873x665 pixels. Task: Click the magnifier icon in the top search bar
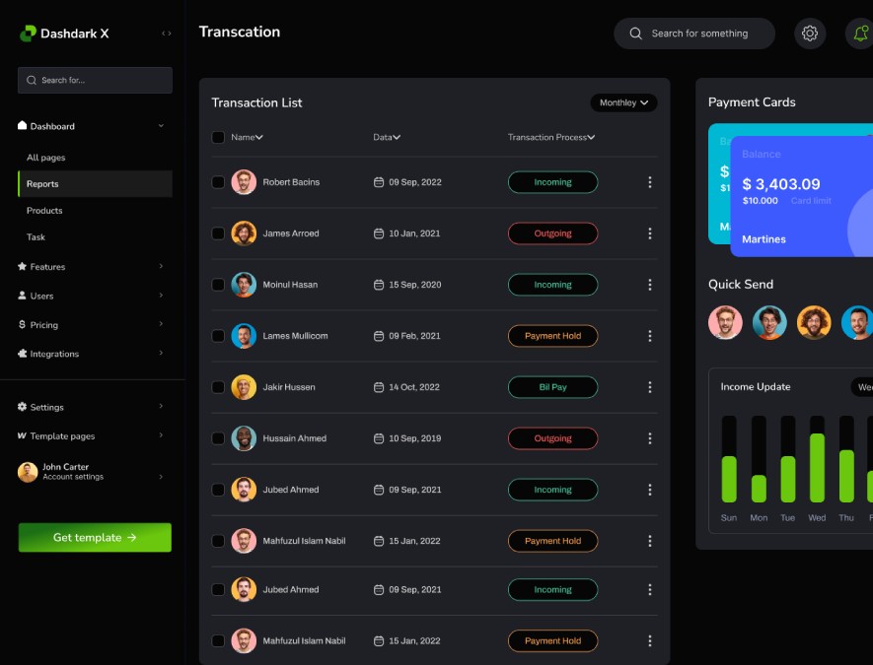(635, 33)
